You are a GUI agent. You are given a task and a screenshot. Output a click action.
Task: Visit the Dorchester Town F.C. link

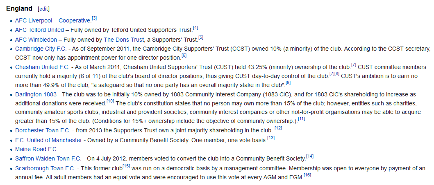click(43, 130)
